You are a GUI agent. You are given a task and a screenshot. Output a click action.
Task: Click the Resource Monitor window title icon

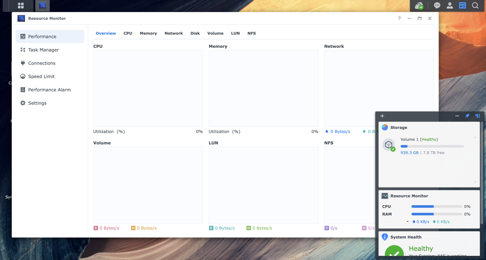pos(21,18)
